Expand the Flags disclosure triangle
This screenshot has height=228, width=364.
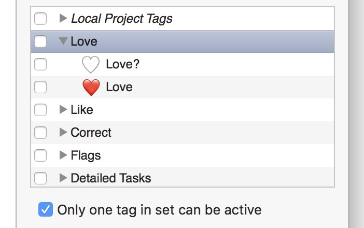(x=63, y=155)
